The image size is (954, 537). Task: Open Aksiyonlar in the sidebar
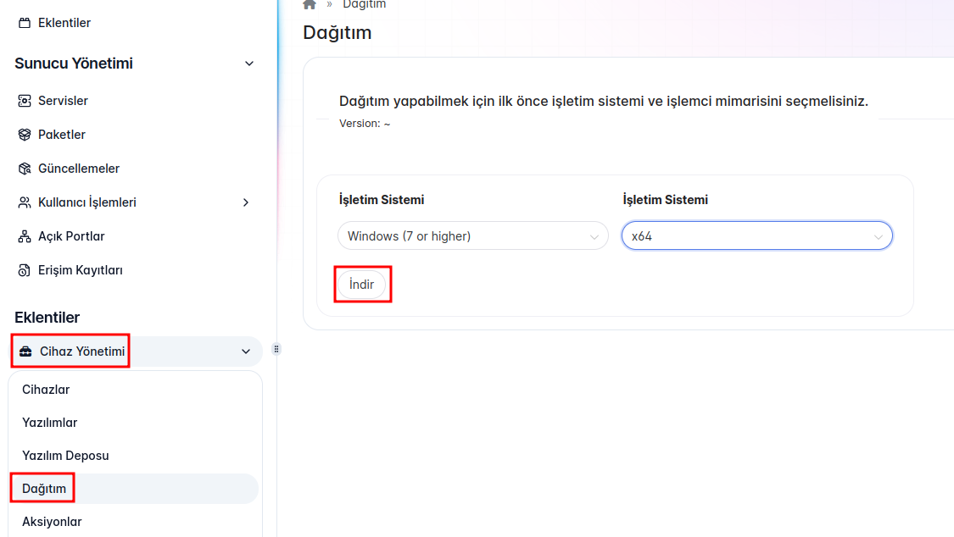tap(52, 522)
